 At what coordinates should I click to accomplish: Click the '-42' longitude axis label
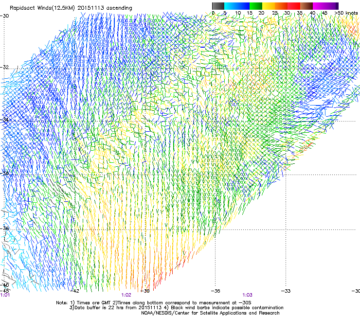pyautogui.click(x=74, y=291)
